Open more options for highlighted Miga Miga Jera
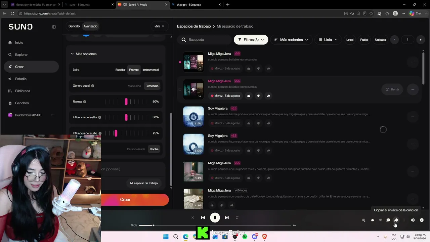 [413, 89]
